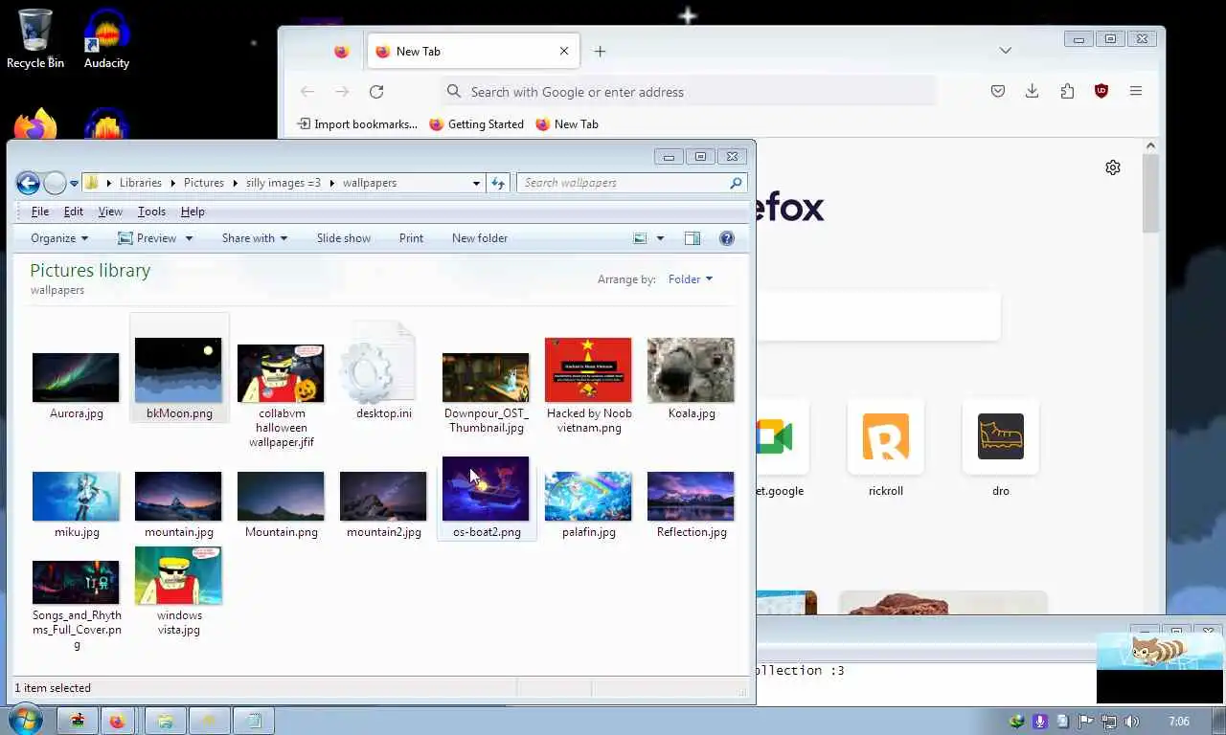1226x735 pixels.
Task: Create a New folder
Action: point(480,238)
